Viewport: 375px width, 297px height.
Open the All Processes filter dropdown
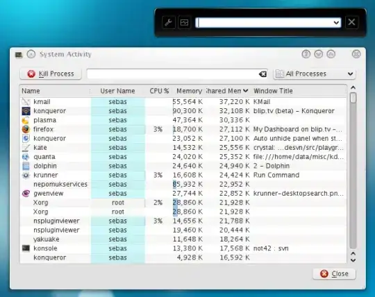(315, 74)
